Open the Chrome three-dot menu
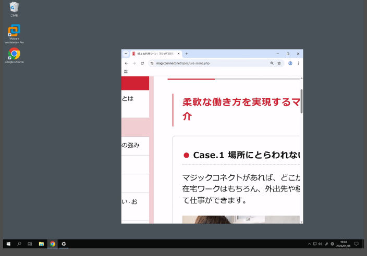Image resolution: width=367 pixels, height=256 pixels. point(298,63)
